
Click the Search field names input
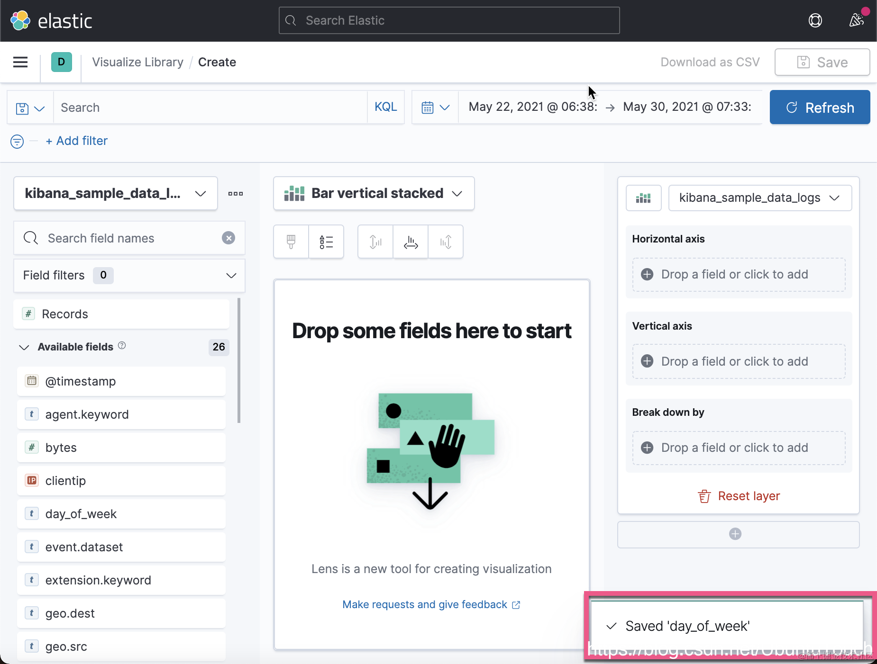(x=129, y=238)
